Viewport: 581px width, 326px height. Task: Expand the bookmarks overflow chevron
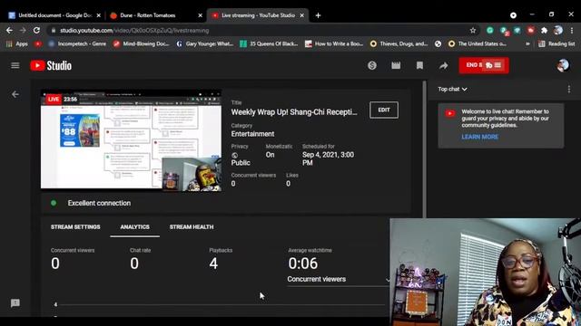click(527, 43)
